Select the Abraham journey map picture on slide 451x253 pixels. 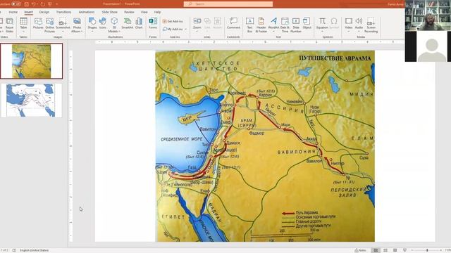point(265,146)
